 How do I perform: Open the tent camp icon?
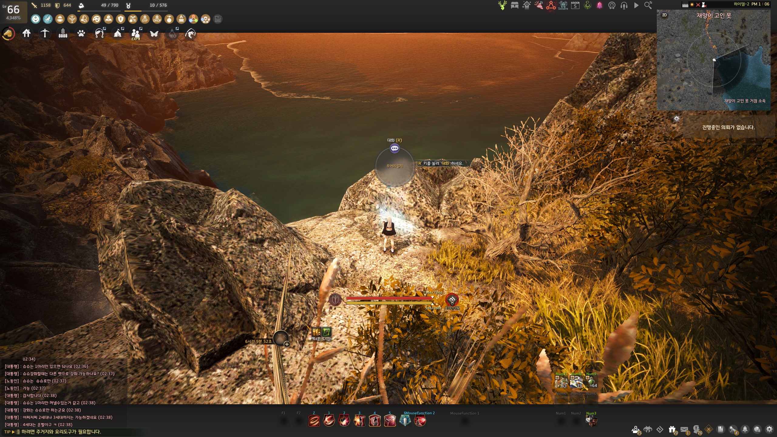pyautogui.click(x=118, y=33)
